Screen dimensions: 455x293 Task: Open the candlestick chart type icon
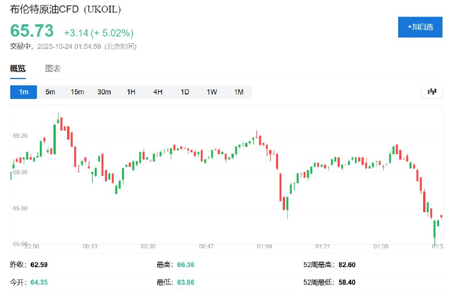(x=432, y=92)
